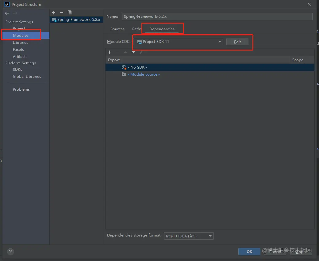This screenshot has width=319, height=261.
Task: Go back with the left arrow icon
Action: point(7,13)
